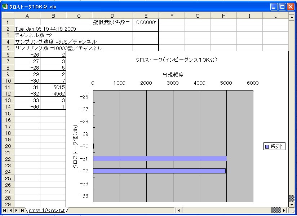
Task: Select the -32 bar in chart
Action: (x=159, y=171)
